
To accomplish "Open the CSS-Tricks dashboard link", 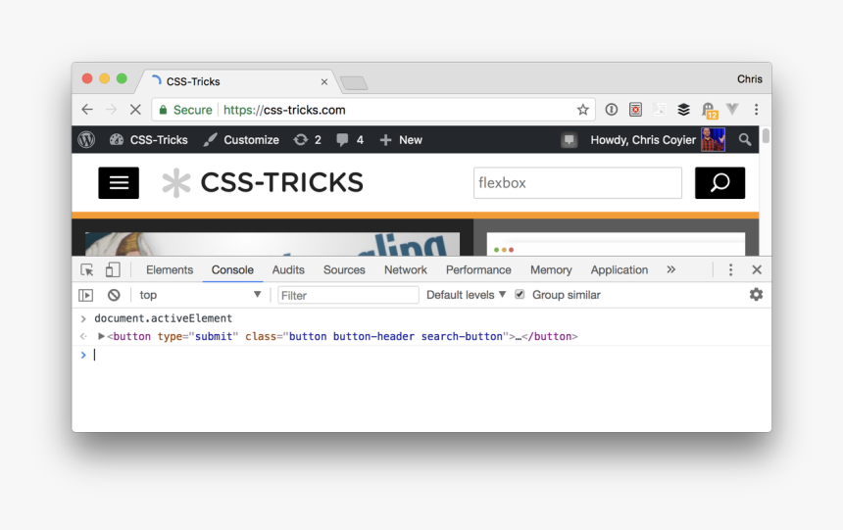I will [149, 140].
